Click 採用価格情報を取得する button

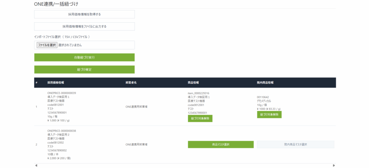(x=84, y=14)
